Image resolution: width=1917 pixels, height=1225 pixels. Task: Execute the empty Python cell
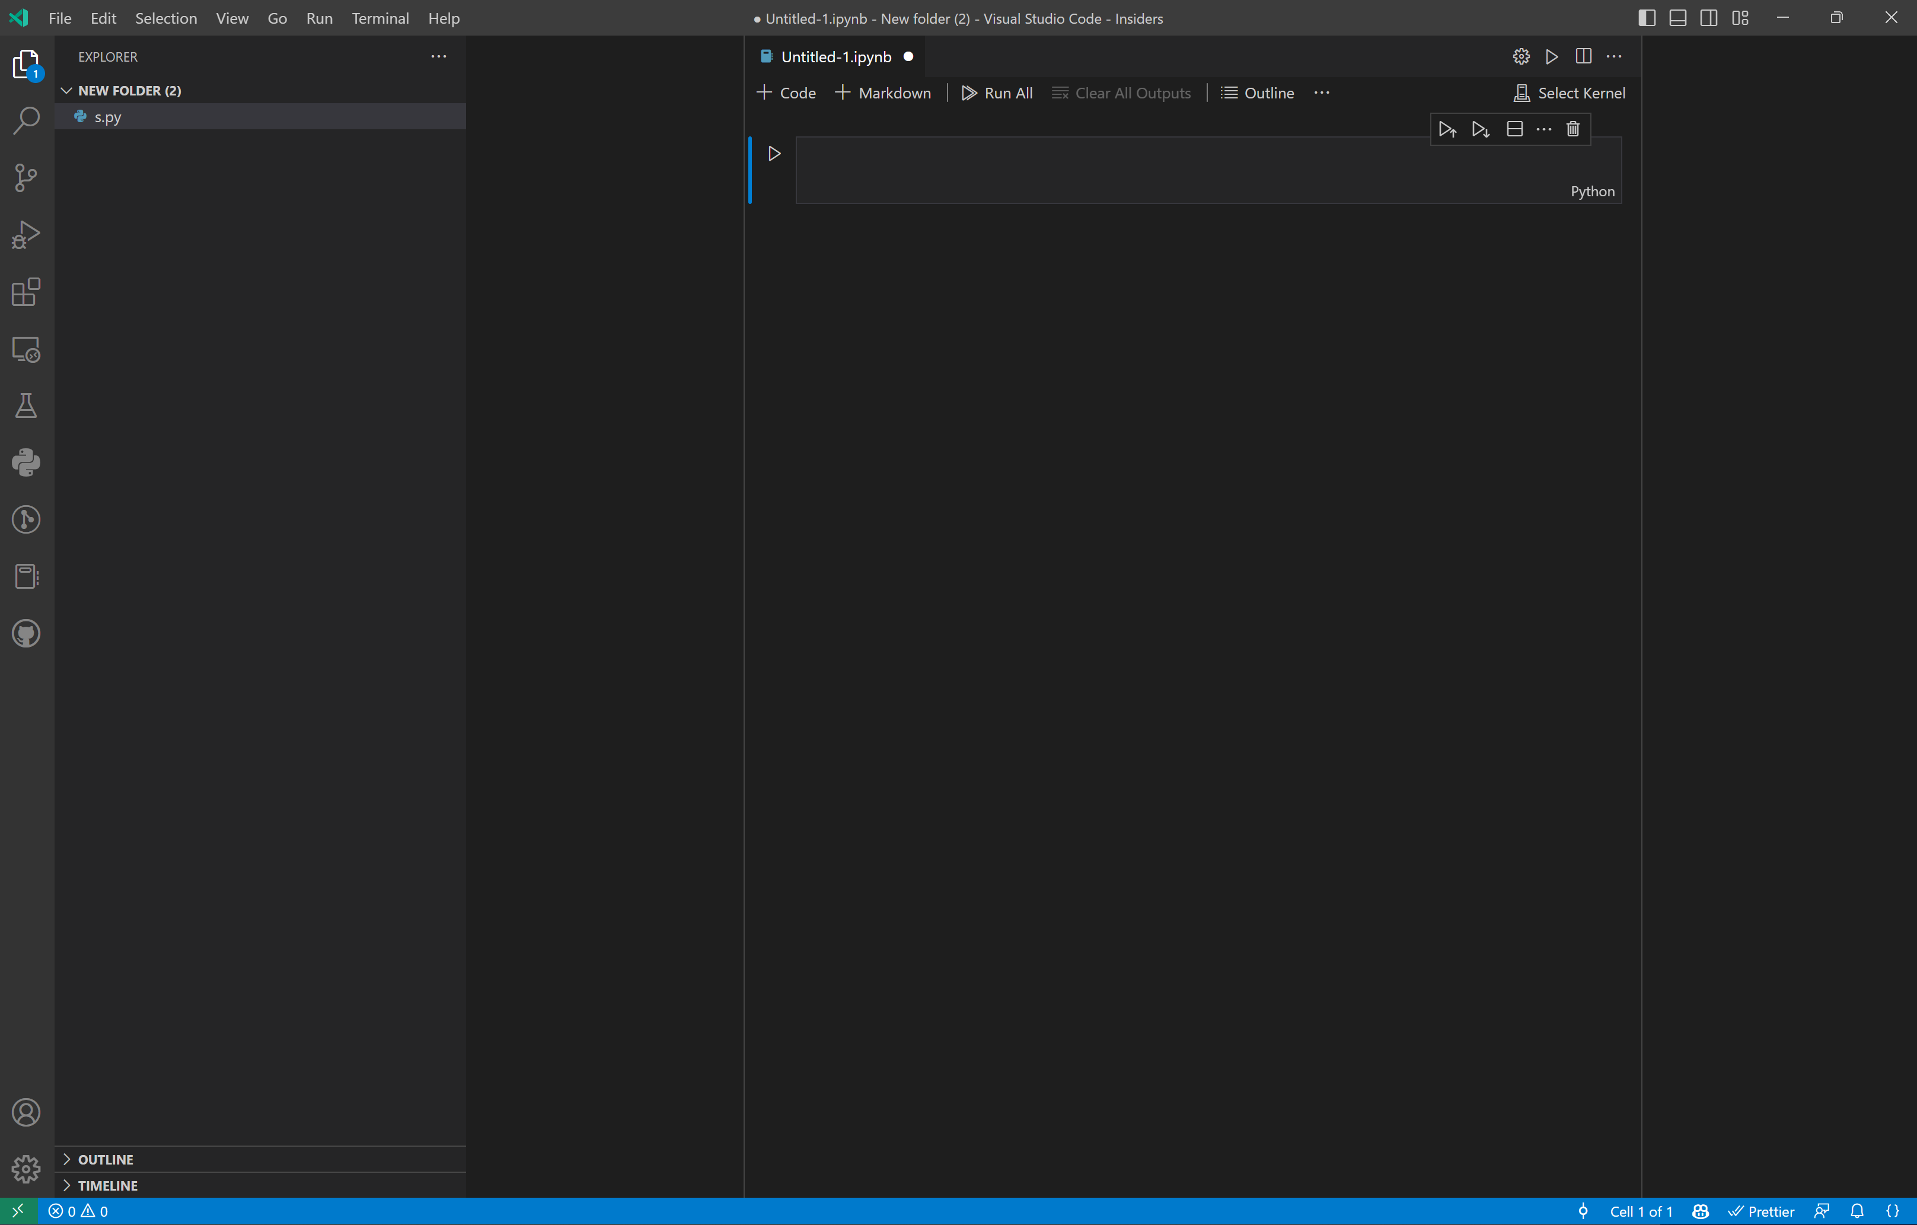coord(774,153)
